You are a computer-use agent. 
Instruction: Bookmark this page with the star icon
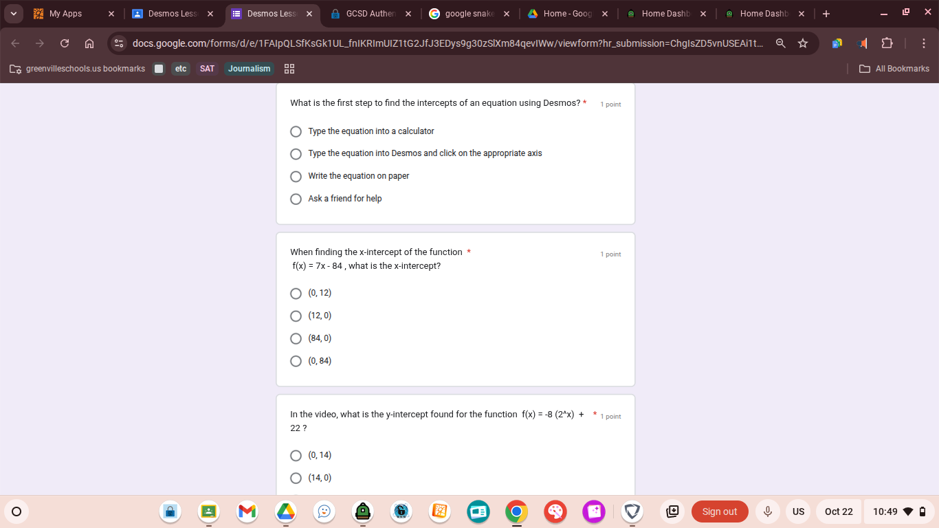pyautogui.click(x=802, y=43)
